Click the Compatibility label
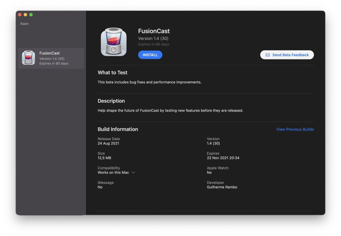341x236 pixels. [x=109, y=168]
